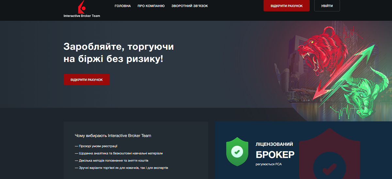
Task: Click 'Прозорі умови реєстрації' list item
Action: [x=96, y=146]
